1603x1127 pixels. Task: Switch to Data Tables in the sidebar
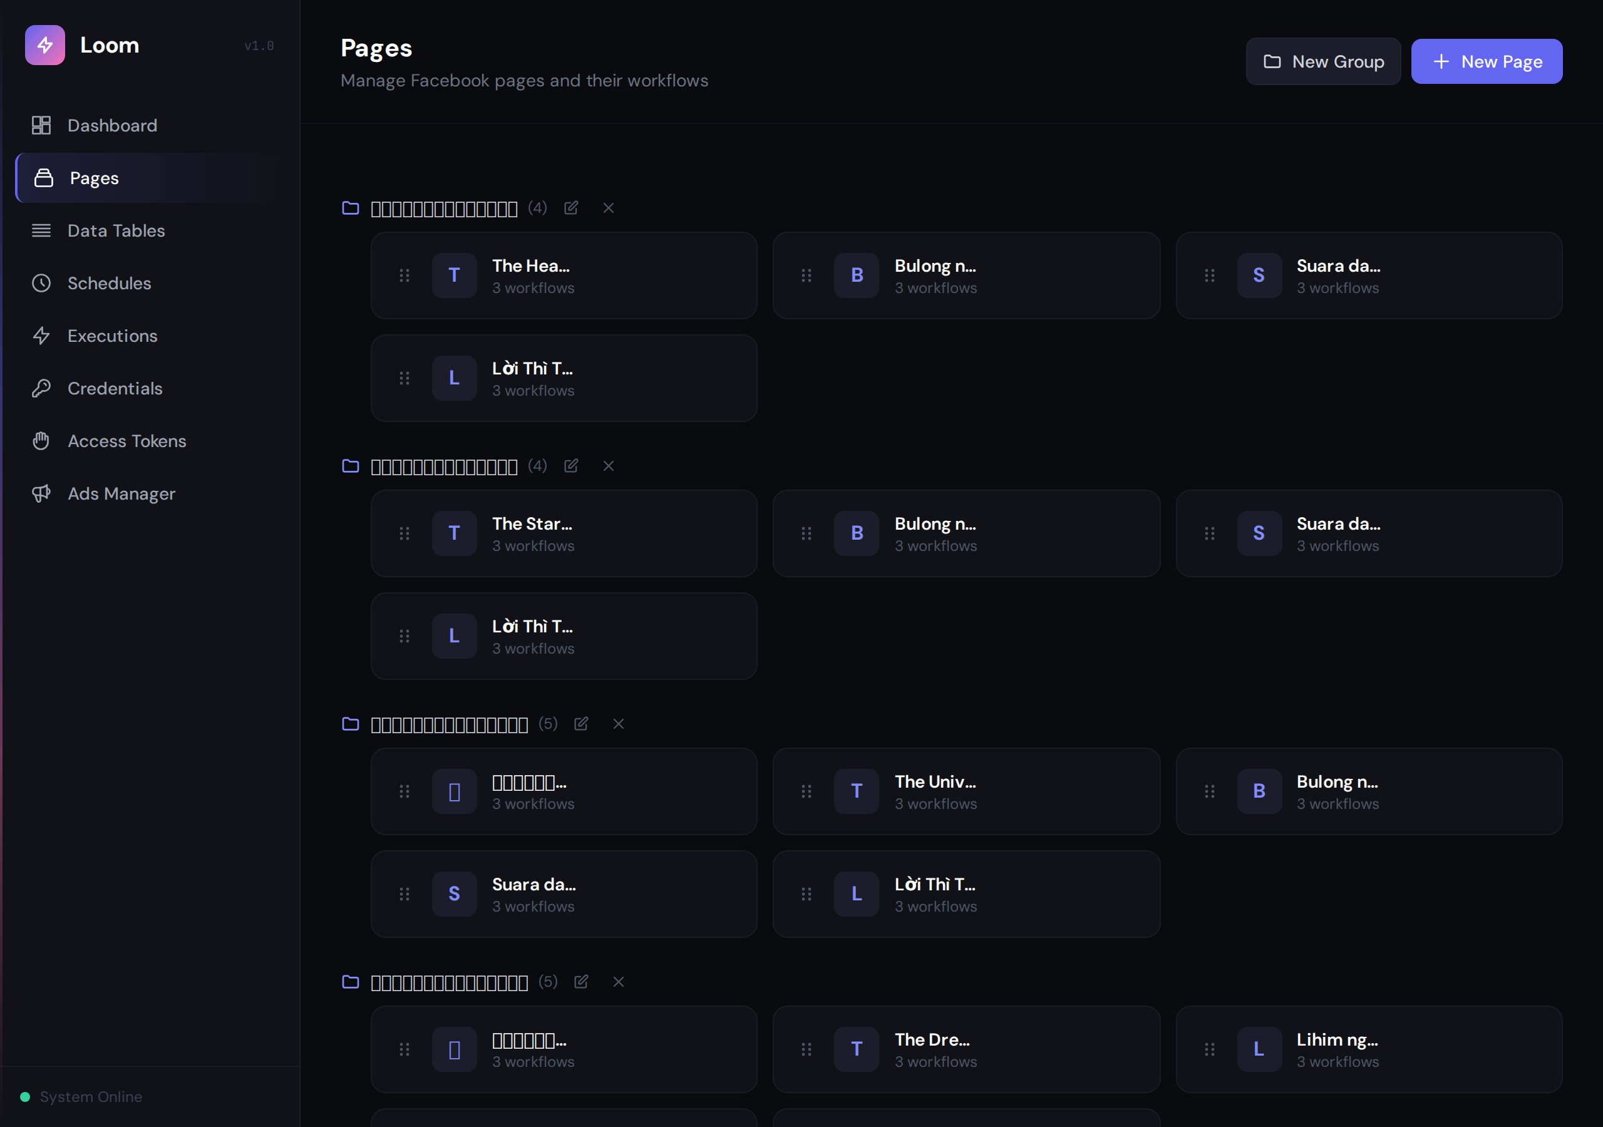(x=116, y=230)
